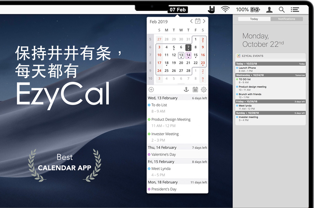
Task: Open Spotlight search magnifier icon
Action: [282, 10]
